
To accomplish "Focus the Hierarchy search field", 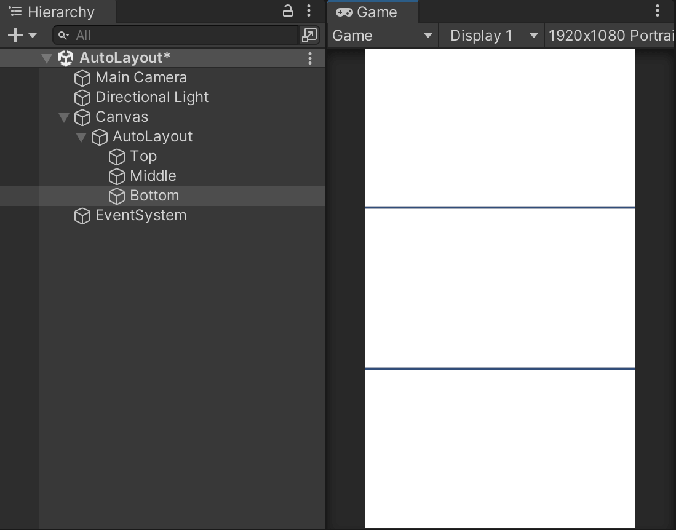I will [175, 35].
